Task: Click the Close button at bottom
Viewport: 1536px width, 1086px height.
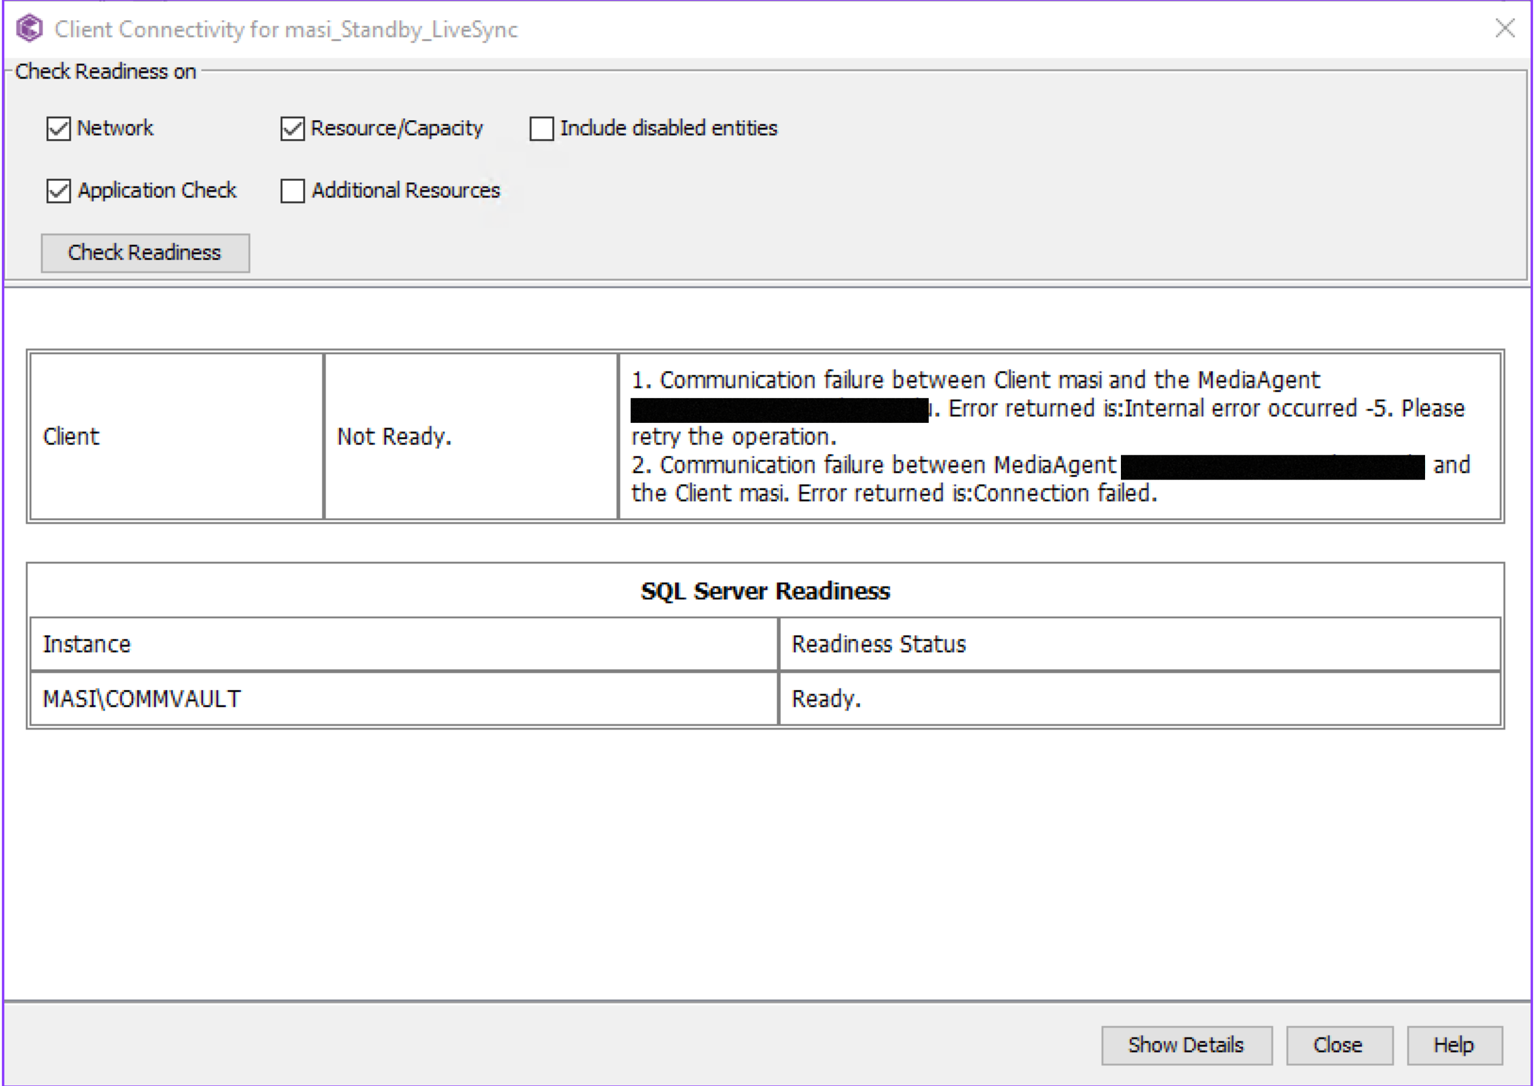Action: (1339, 1045)
